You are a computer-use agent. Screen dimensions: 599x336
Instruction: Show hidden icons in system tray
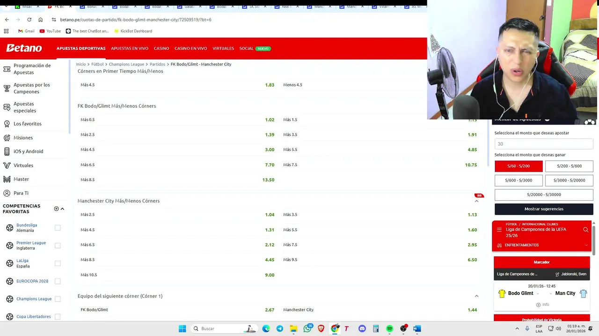(516, 329)
